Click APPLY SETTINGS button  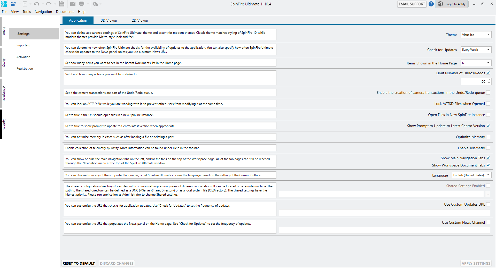tap(476, 263)
